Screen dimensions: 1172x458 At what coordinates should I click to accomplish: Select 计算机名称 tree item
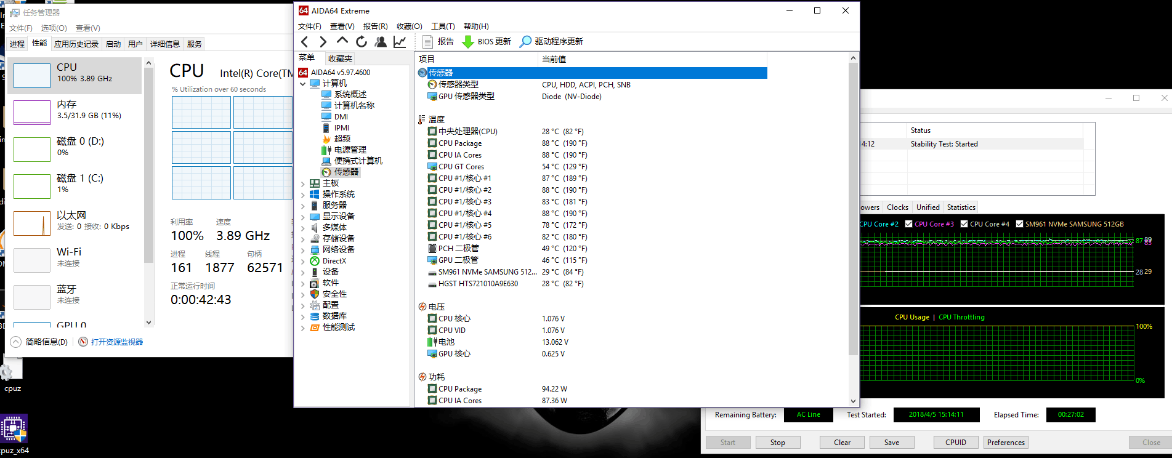(348, 105)
